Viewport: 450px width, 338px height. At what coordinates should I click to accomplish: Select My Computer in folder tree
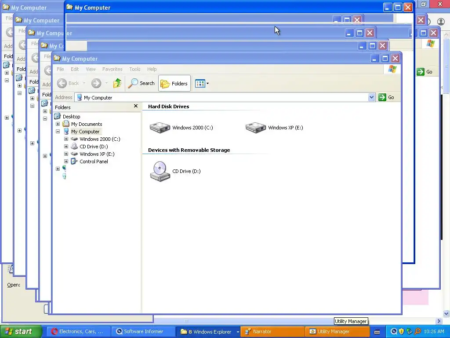click(85, 131)
